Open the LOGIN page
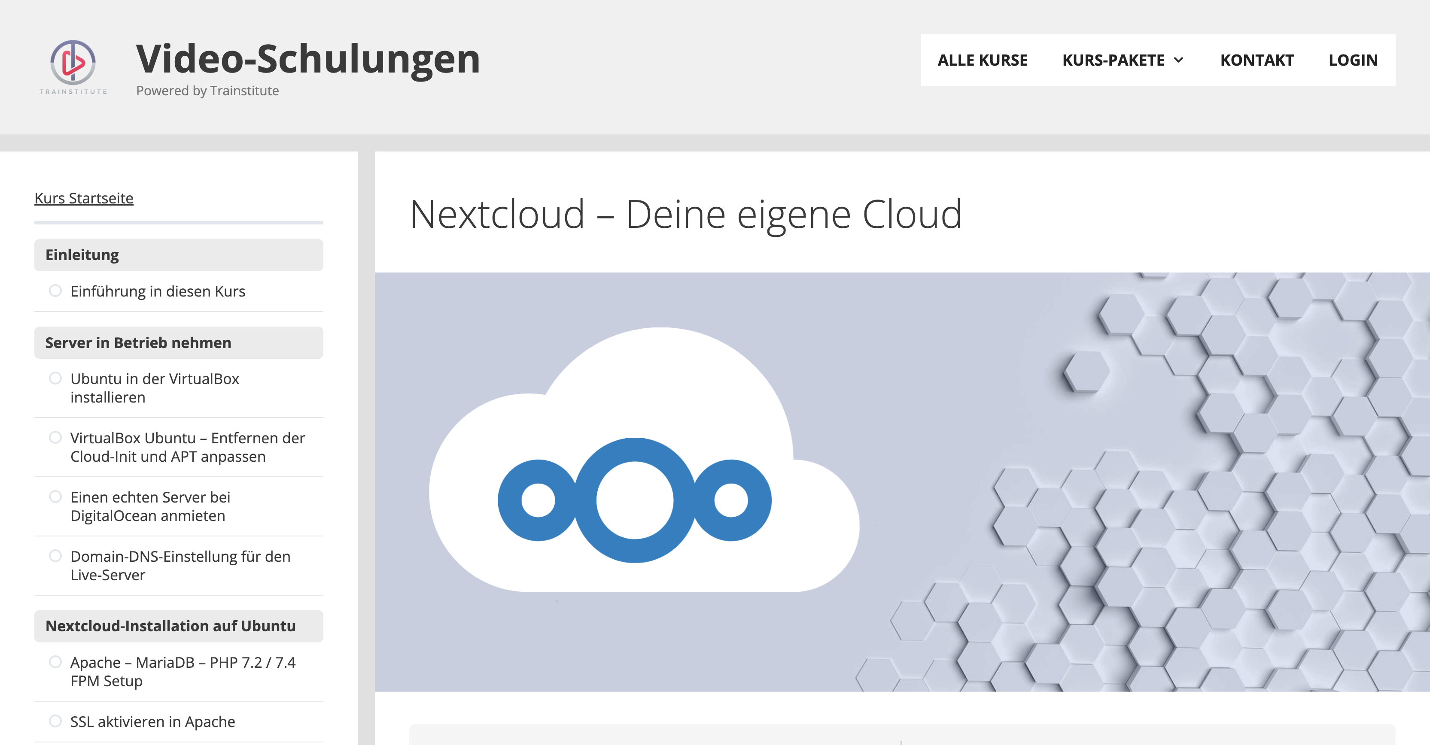The image size is (1430, 745). 1353,60
